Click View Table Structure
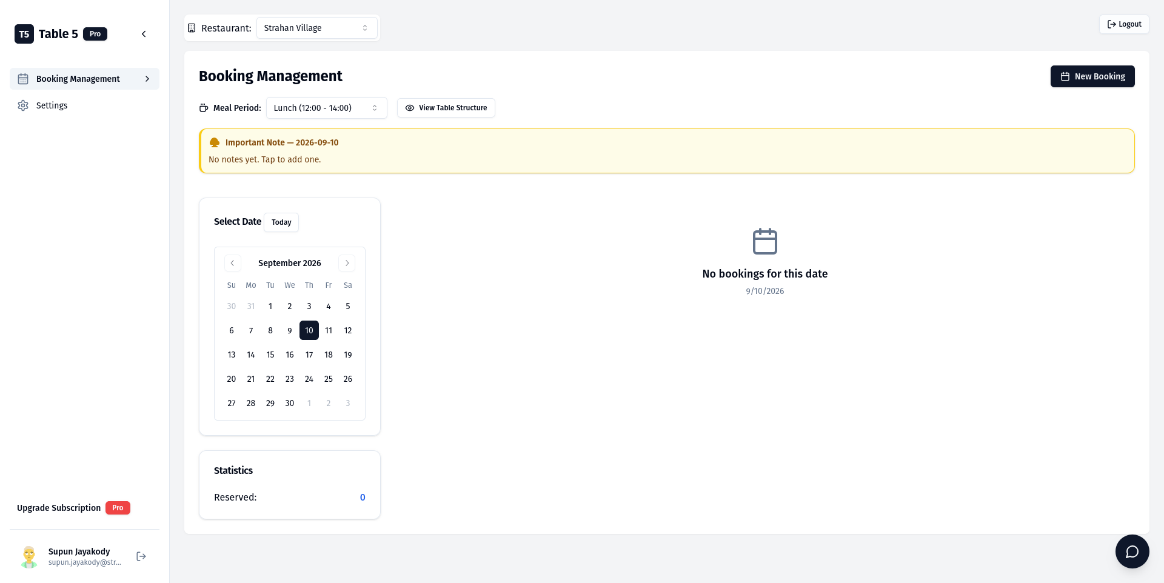1164x583 pixels. pyautogui.click(x=446, y=108)
